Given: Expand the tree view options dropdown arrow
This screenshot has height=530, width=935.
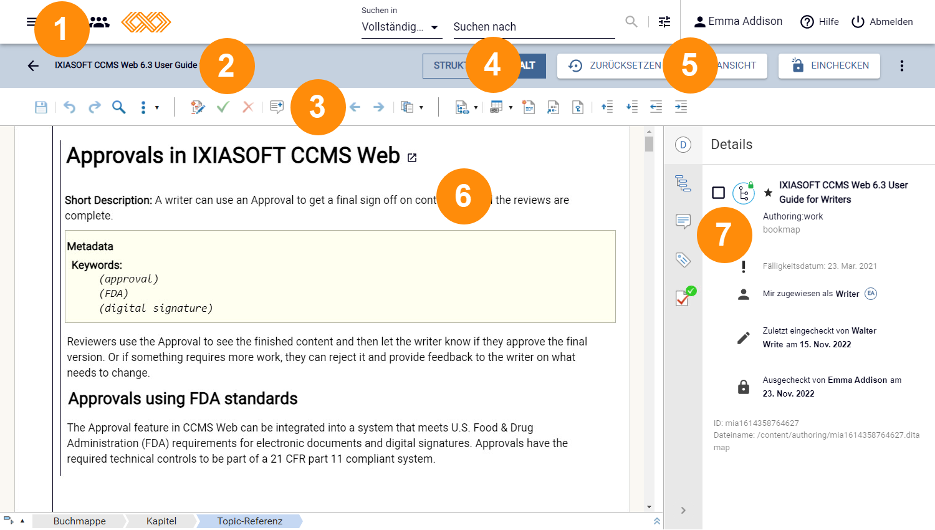Looking at the screenshot, I should pos(476,108).
